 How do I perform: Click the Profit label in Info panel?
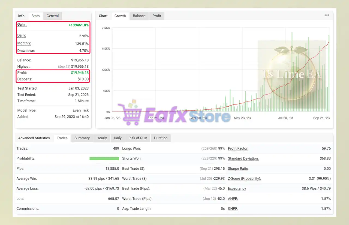pyautogui.click(x=22, y=73)
